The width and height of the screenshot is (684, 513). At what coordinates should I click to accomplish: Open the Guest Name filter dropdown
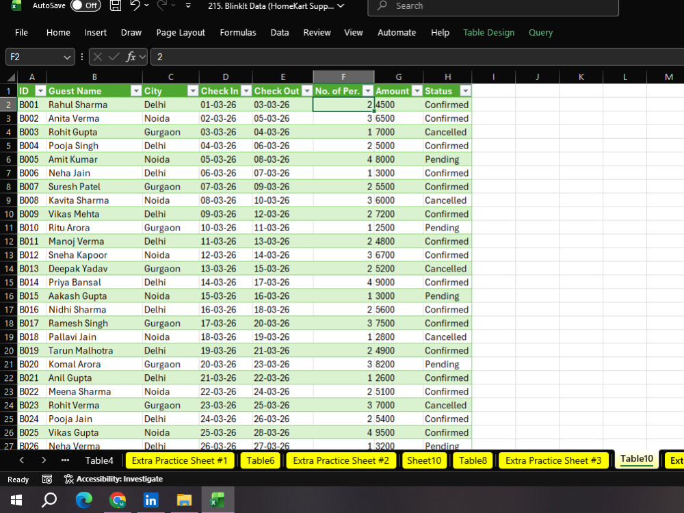(136, 91)
